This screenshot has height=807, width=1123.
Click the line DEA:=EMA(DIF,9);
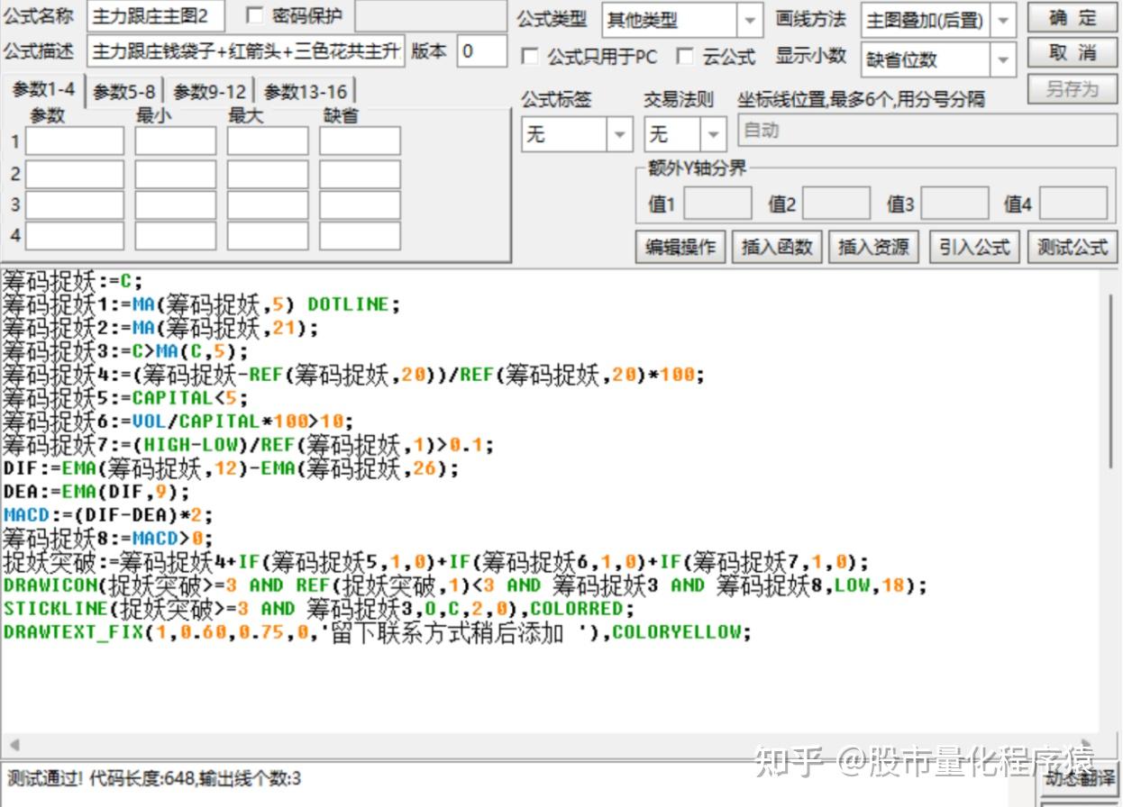coord(96,492)
